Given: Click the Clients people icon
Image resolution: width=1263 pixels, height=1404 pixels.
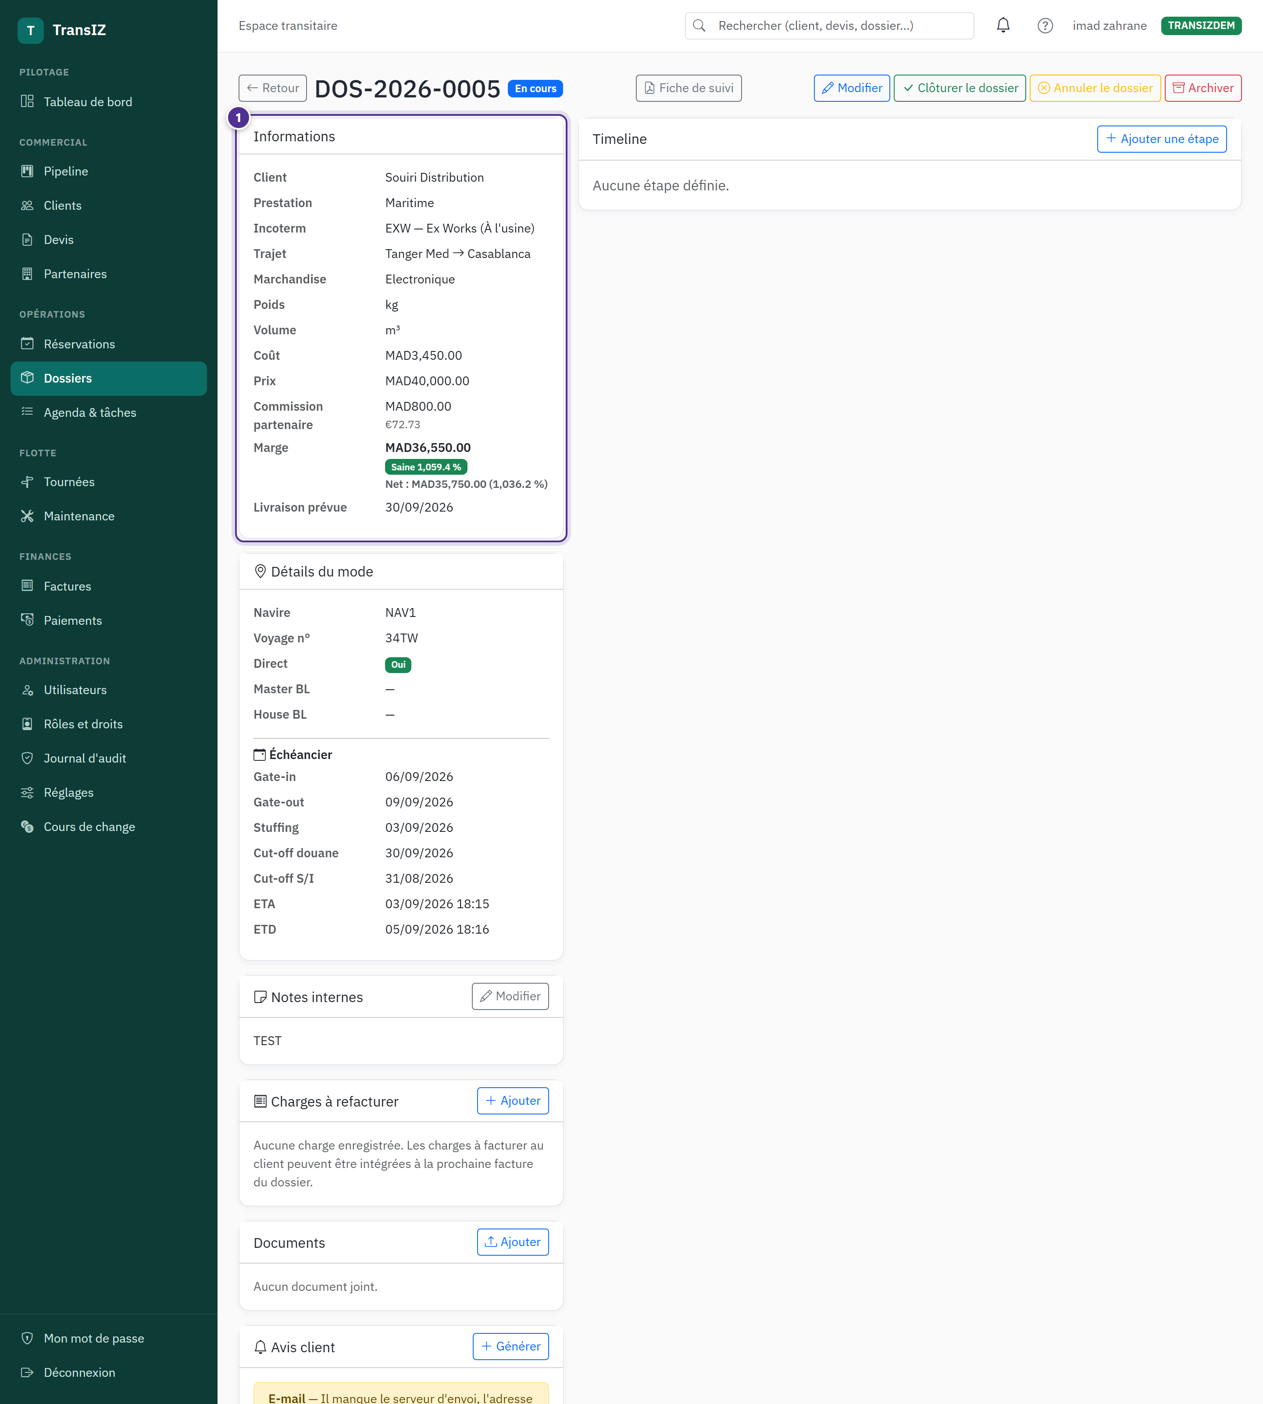Looking at the screenshot, I should click(x=27, y=205).
